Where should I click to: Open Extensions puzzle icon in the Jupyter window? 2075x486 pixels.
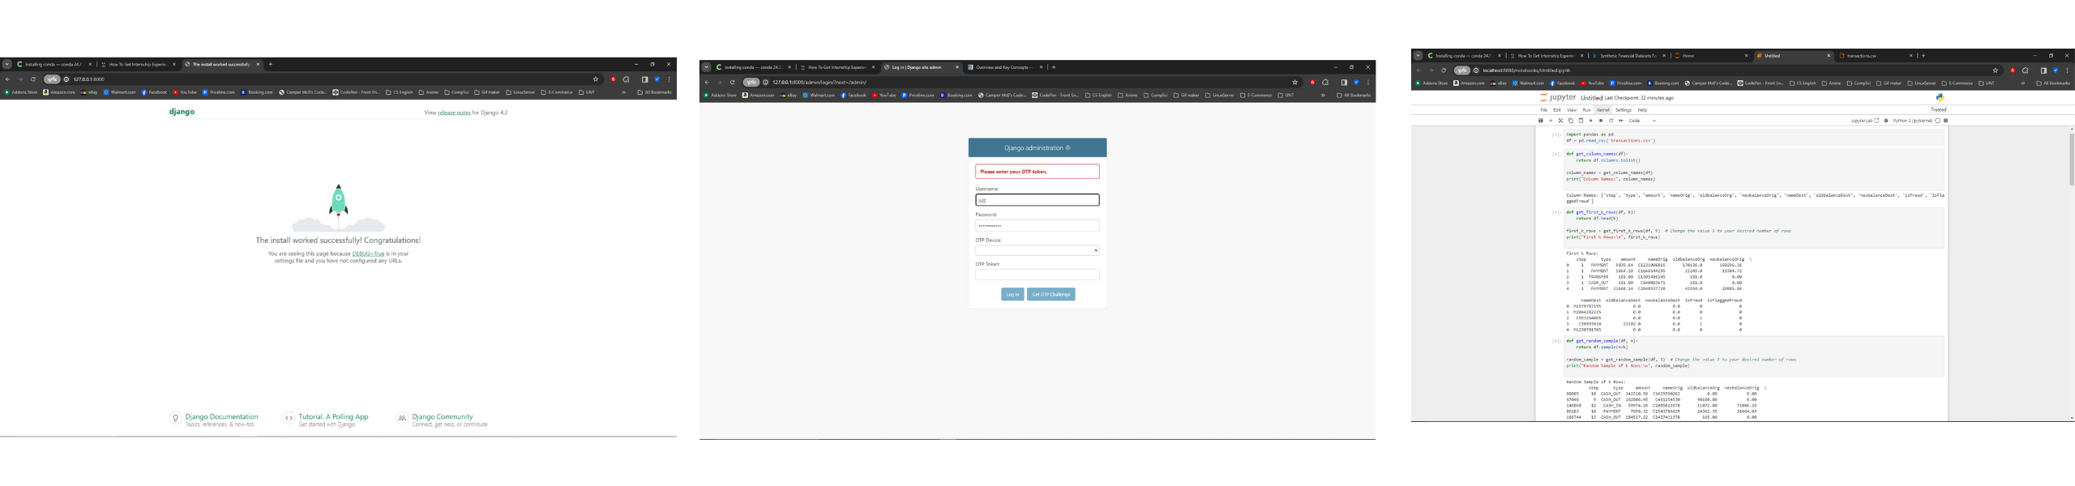pyautogui.click(x=2025, y=70)
